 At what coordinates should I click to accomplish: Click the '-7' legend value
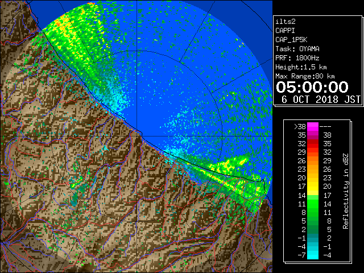pyautogui.click(x=302, y=255)
